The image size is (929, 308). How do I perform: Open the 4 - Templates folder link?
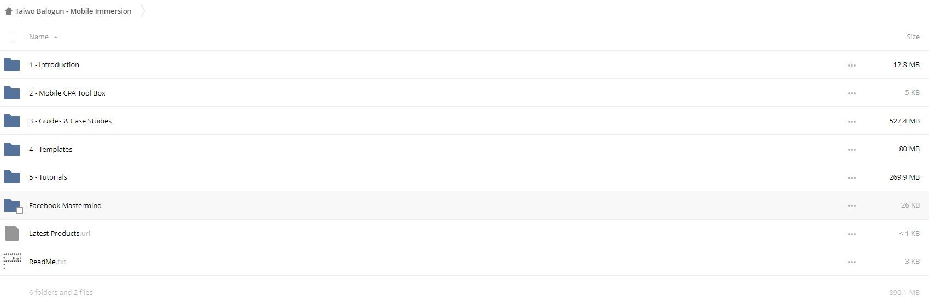[x=51, y=149]
